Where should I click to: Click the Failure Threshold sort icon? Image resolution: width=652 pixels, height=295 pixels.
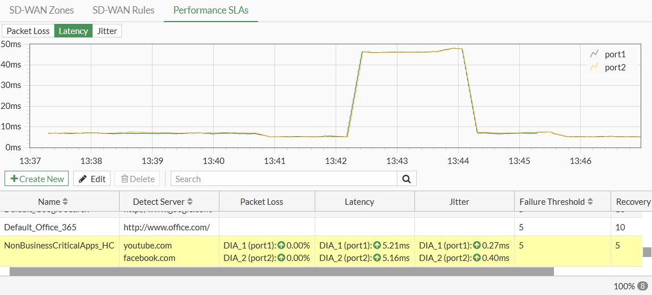[590, 201]
